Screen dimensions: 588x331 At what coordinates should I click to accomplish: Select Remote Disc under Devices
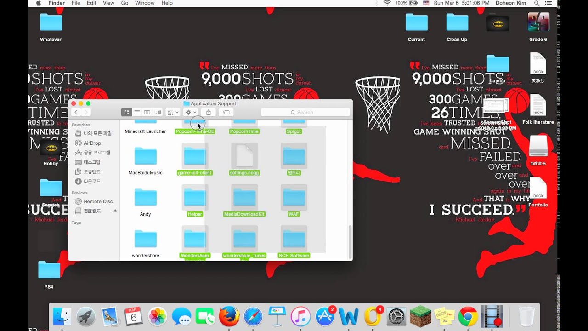pos(95,201)
